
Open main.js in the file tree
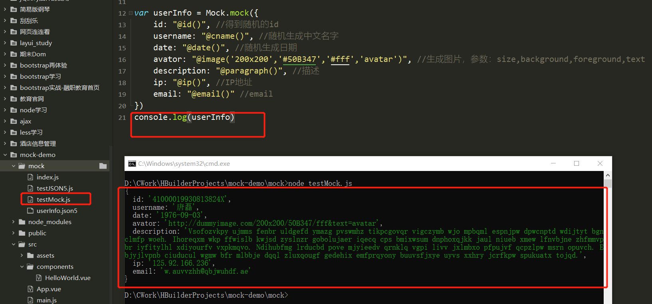(47, 300)
